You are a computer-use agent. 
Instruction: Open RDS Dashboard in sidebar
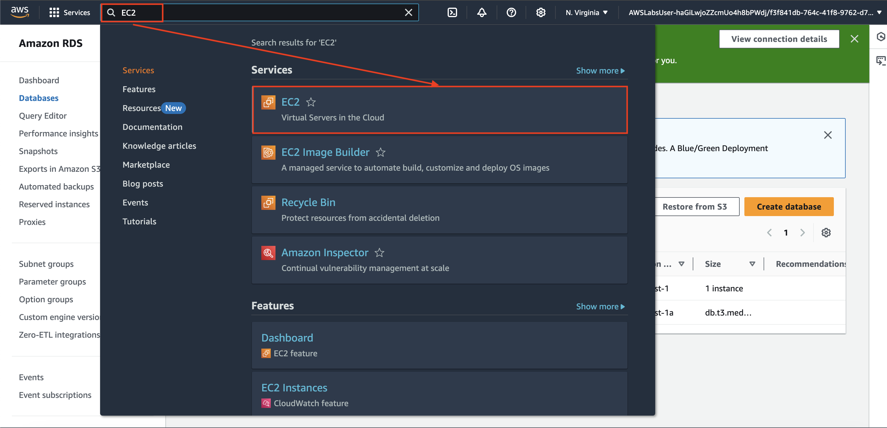(x=39, y=80)
